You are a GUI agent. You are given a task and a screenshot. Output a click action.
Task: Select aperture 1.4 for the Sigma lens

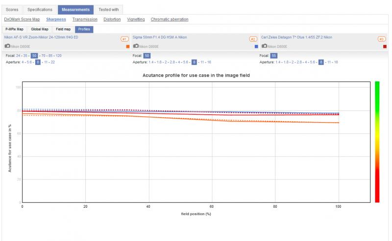151,62
